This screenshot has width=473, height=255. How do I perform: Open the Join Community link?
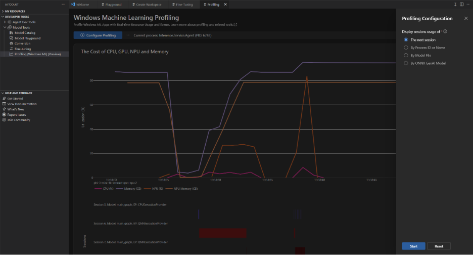click(19, 120)
